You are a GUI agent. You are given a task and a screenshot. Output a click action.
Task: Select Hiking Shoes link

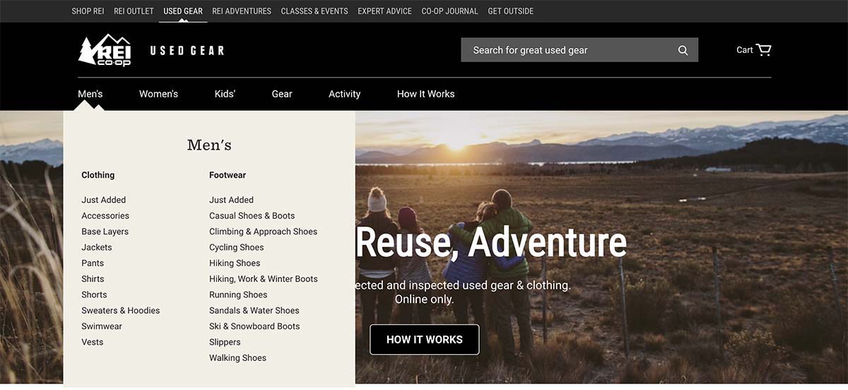pyautogui.click(x=235, y=263)
